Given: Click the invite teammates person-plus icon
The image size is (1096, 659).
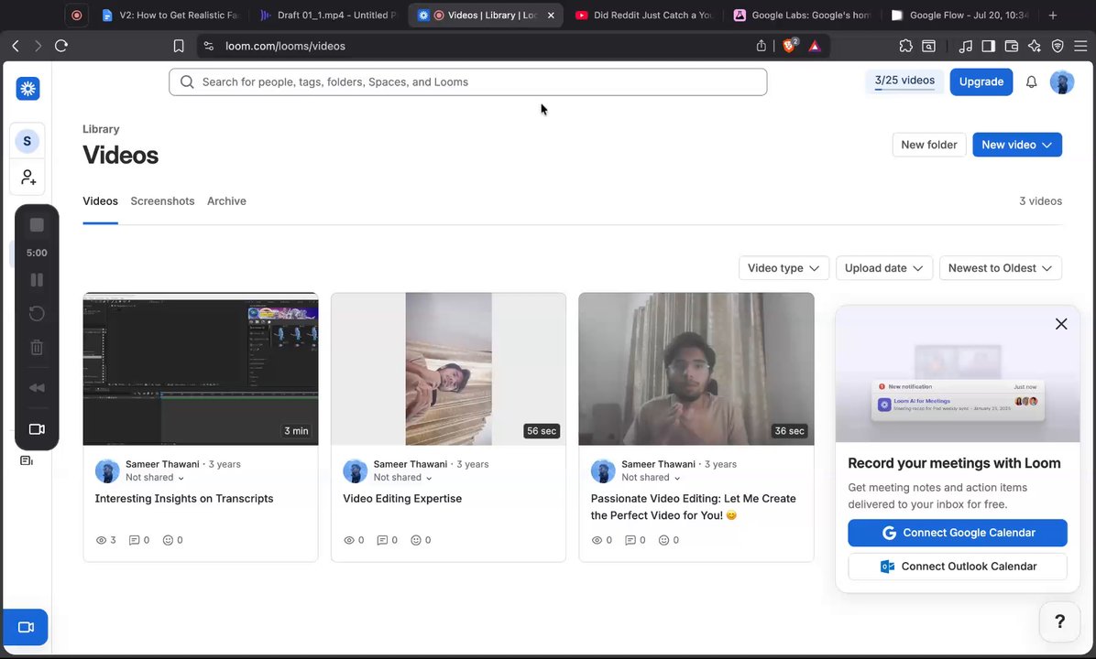Looking at the screenshot, I should (x=28, y=178).
